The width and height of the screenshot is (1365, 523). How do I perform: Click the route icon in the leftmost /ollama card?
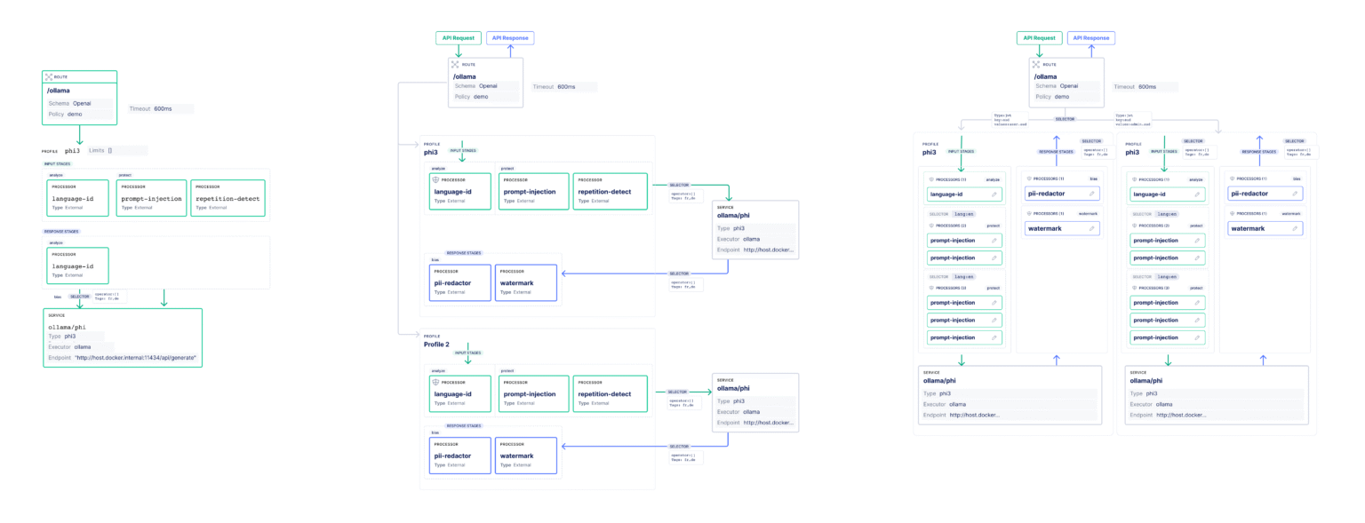pyautogui.click(x=50, y=77)
